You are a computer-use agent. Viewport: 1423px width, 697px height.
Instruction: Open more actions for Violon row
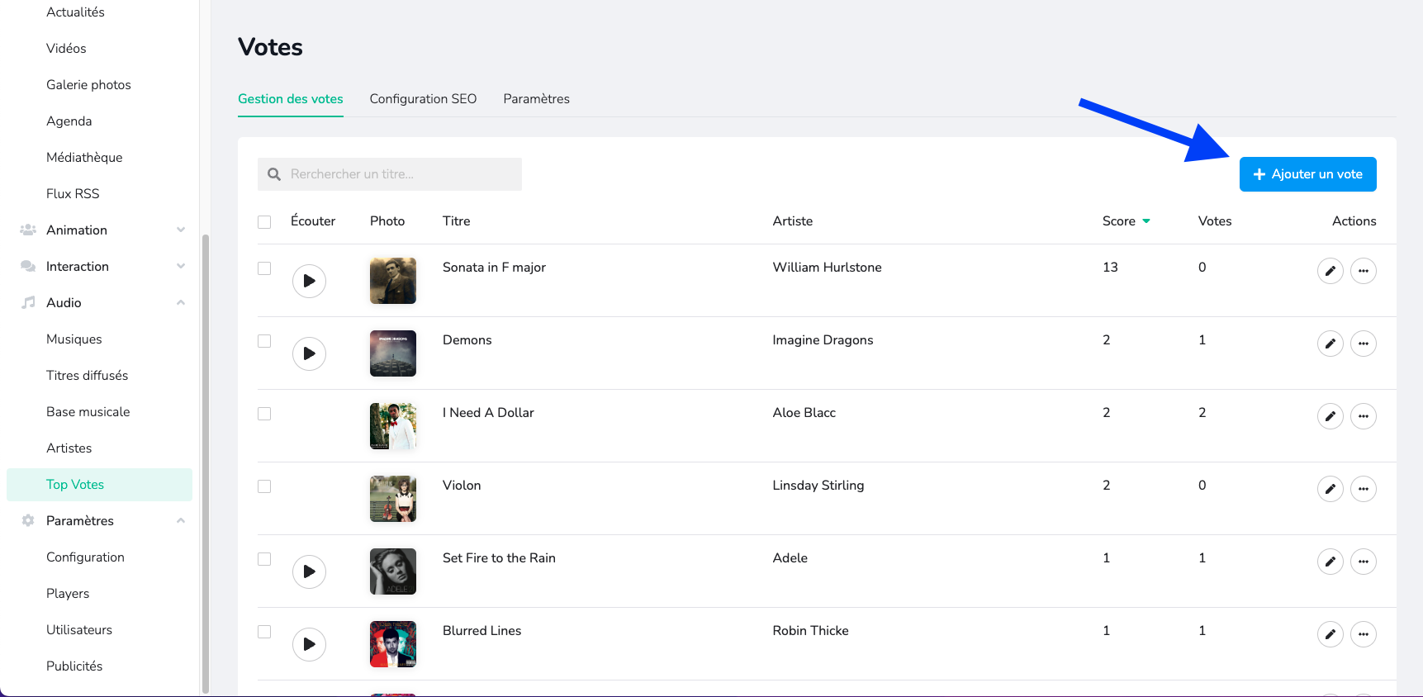point(1363,489)
